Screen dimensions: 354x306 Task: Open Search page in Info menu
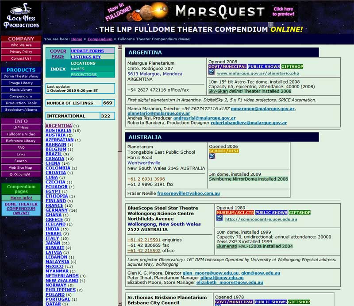[x=21, y=161]
